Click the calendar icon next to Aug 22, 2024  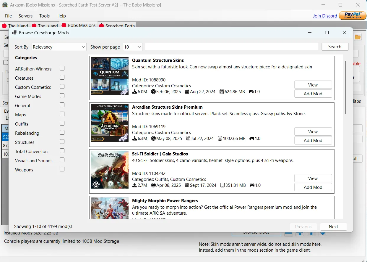coord(187,92)
